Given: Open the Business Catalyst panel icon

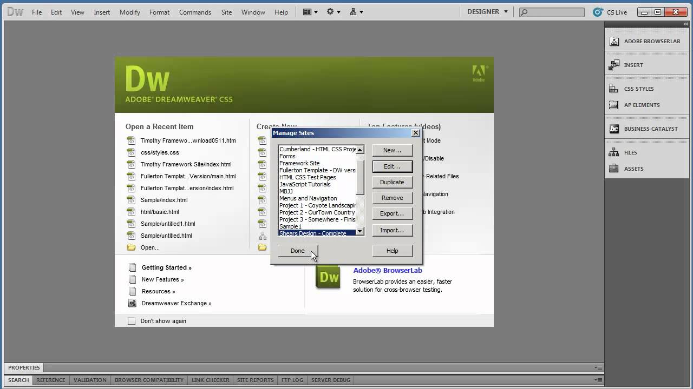Looking at the screenshot, I should tap(614, 129).
